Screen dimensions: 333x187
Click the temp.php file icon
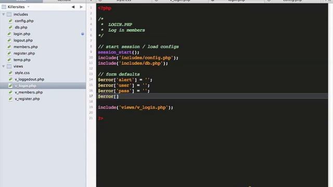(9, 60)
